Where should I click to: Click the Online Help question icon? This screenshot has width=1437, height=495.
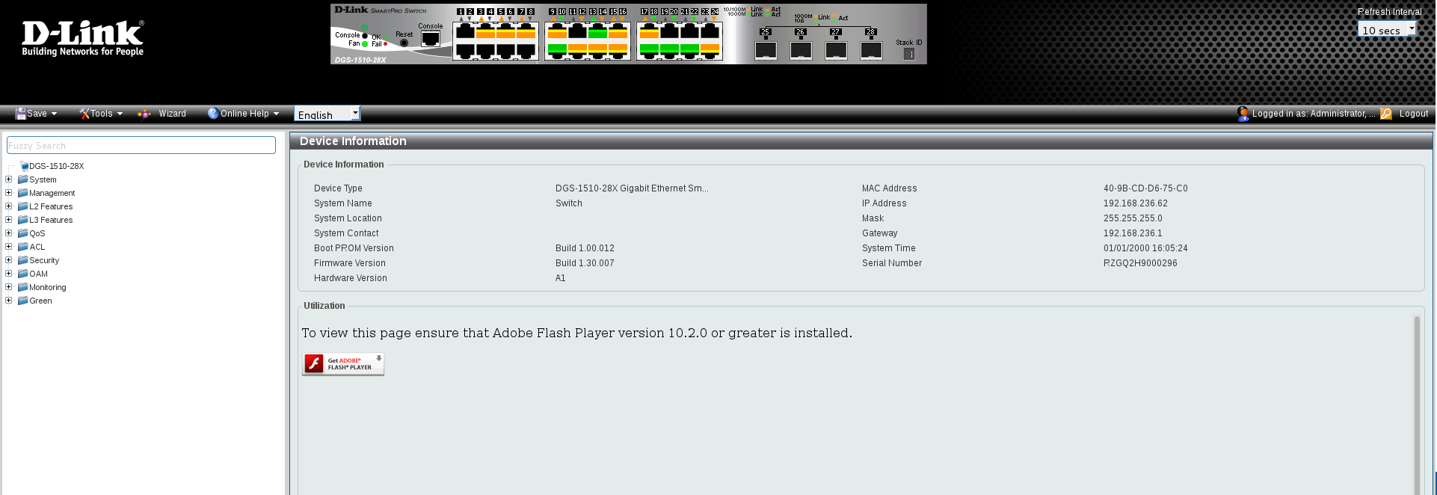click(213, 114)
